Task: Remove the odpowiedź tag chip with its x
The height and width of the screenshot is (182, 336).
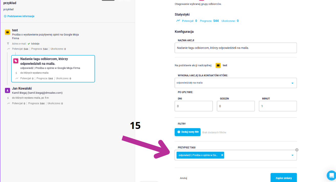Action: (x=222, y=155)
